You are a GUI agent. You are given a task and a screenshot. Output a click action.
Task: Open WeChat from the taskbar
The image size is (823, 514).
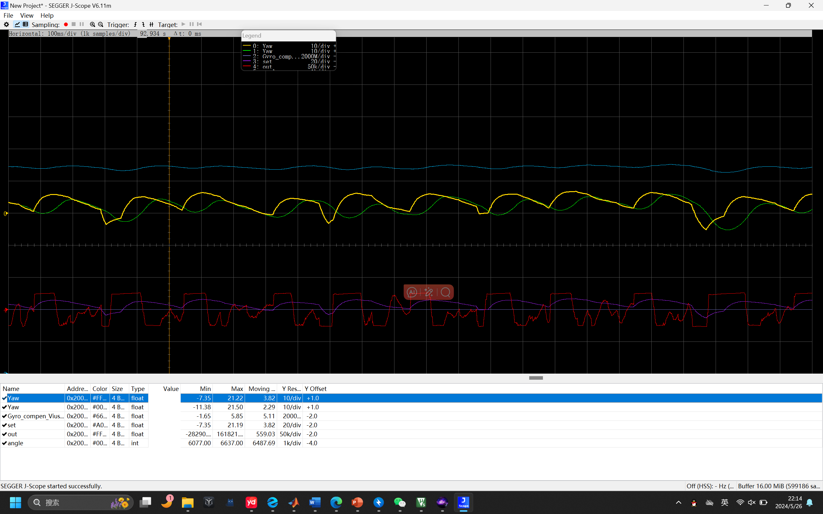(x=400, y=502)
